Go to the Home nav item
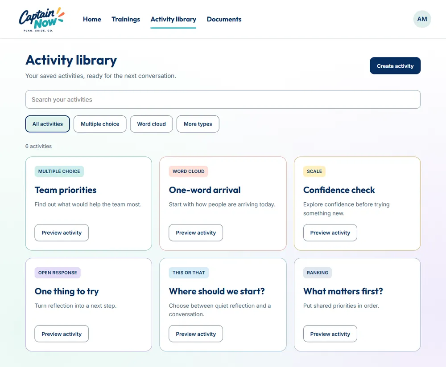Image resolution: width=446 pixels, height=367 pixels. point(92,19)
